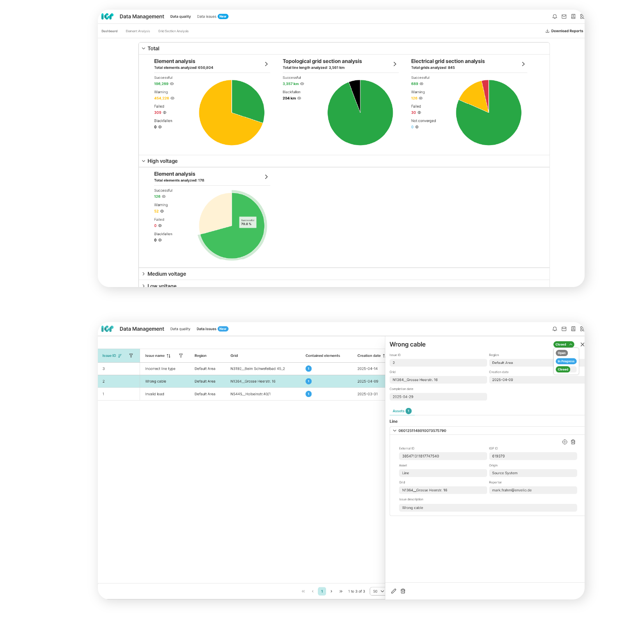The image size is (624, 624).
Task: Edit the issue with the pencil icon
Action: tap(394, 591)
